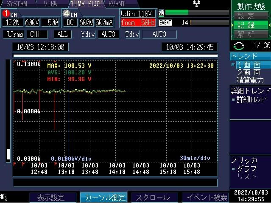
Task: Open the Ydiv AUTO selector
Action: [108, 34]
